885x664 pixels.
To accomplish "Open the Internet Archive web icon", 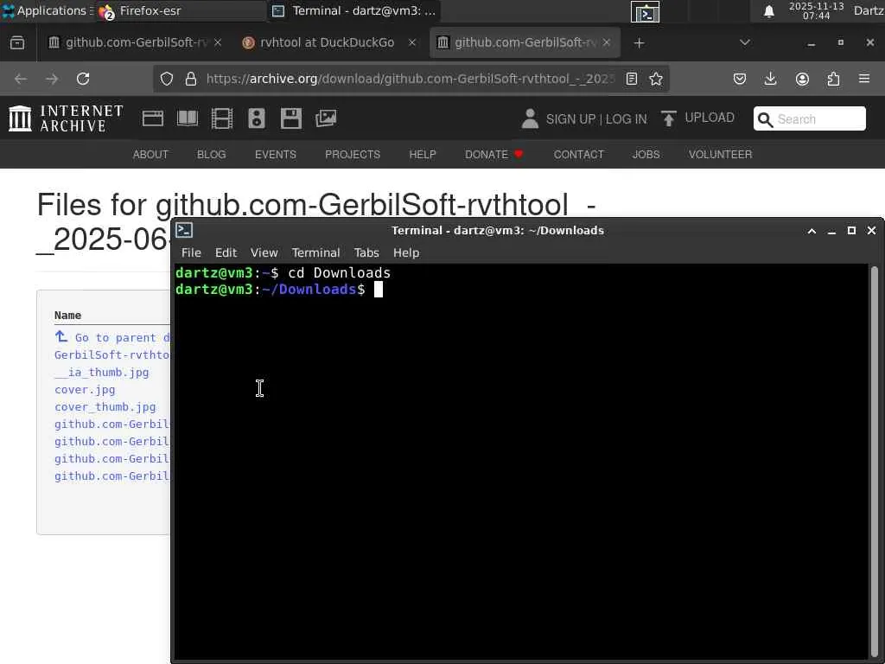I will (152, 118).
